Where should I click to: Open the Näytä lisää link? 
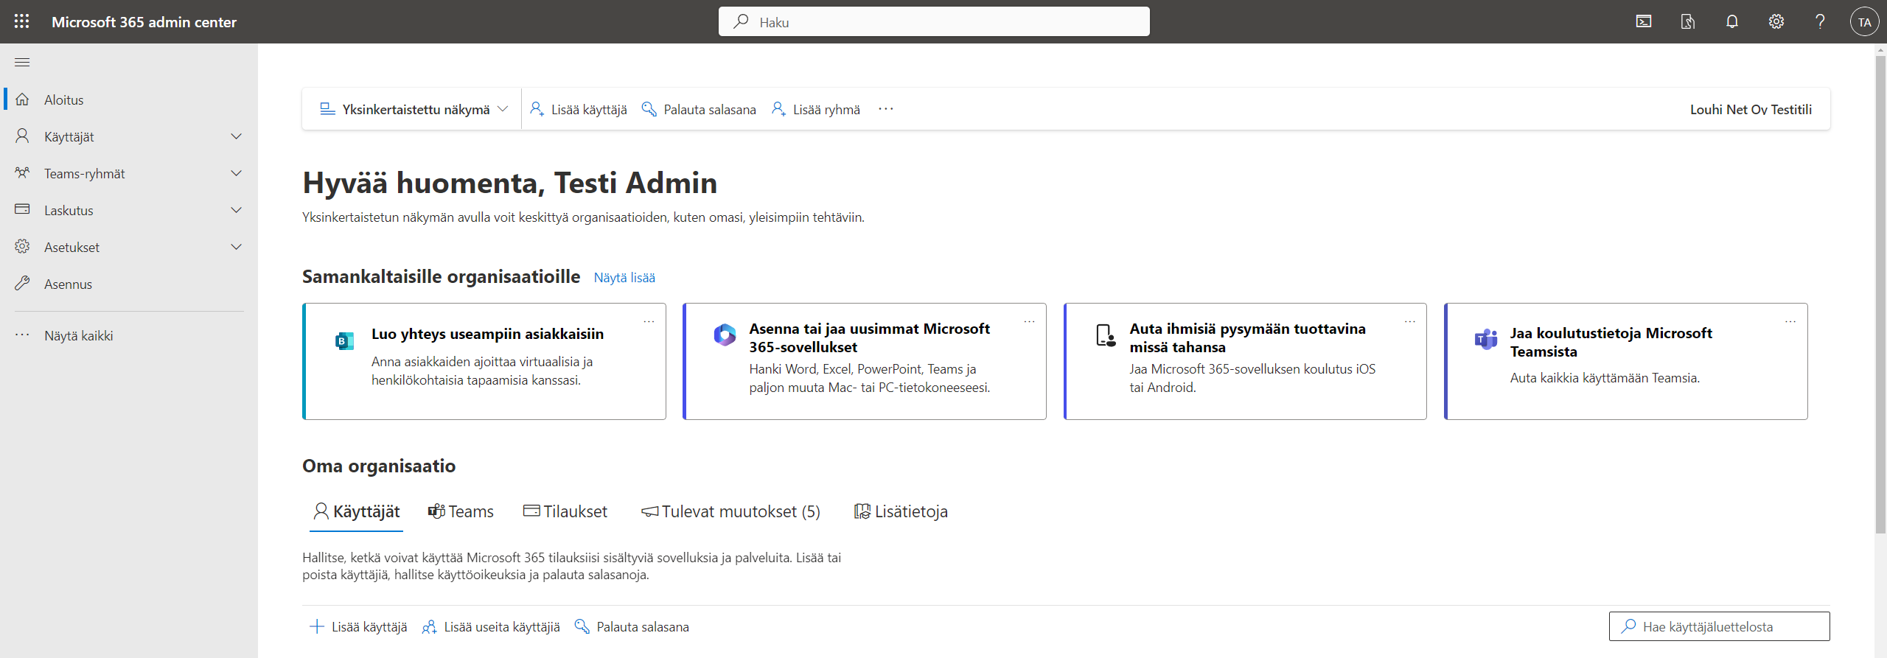point(624,278)
